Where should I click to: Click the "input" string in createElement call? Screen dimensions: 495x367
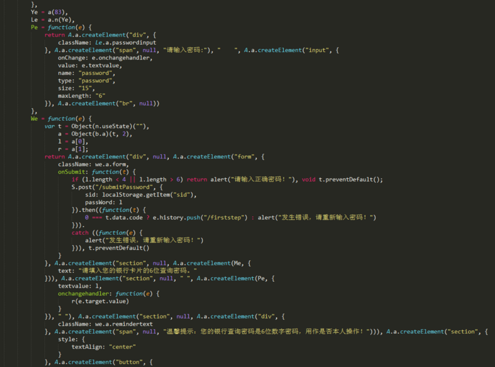[317, 50]
